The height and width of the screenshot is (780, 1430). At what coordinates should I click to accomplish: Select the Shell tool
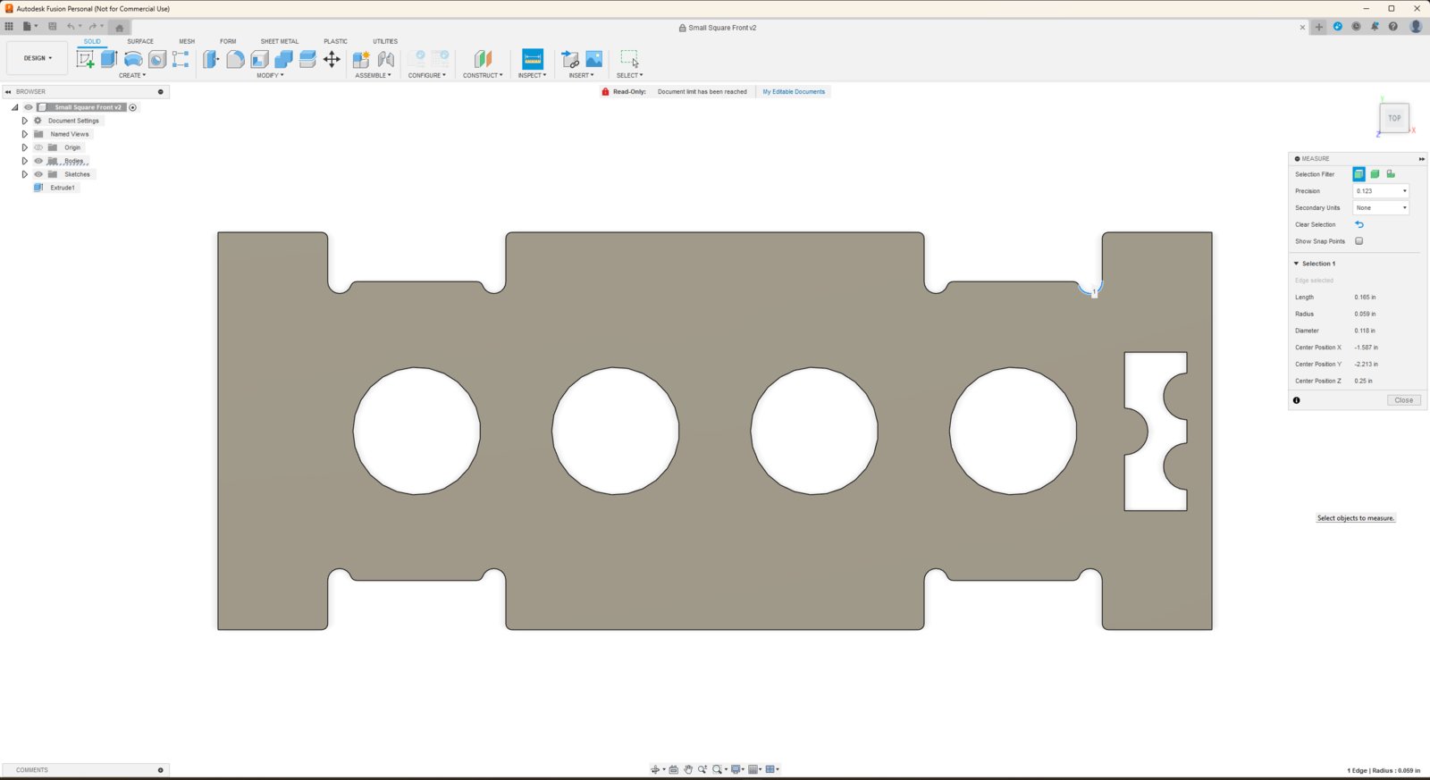259,59
